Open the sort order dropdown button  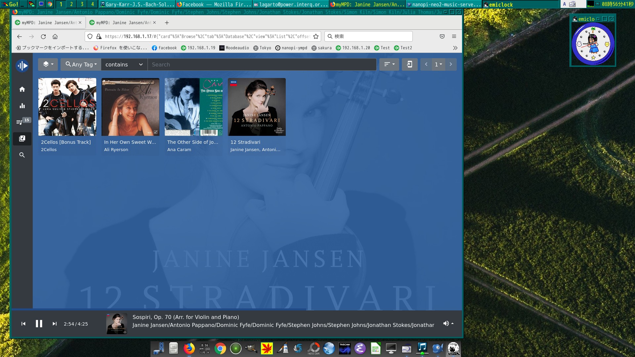pos(389,64)
